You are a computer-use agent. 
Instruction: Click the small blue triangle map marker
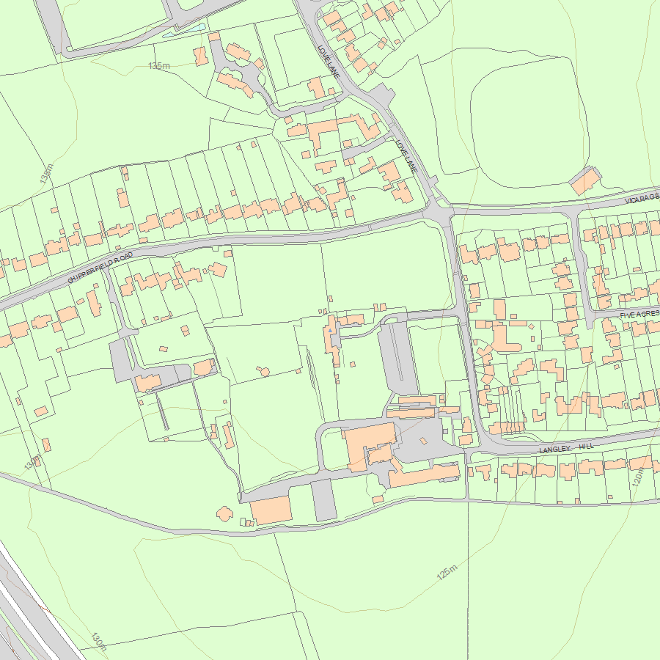click(x=331, y=331)
